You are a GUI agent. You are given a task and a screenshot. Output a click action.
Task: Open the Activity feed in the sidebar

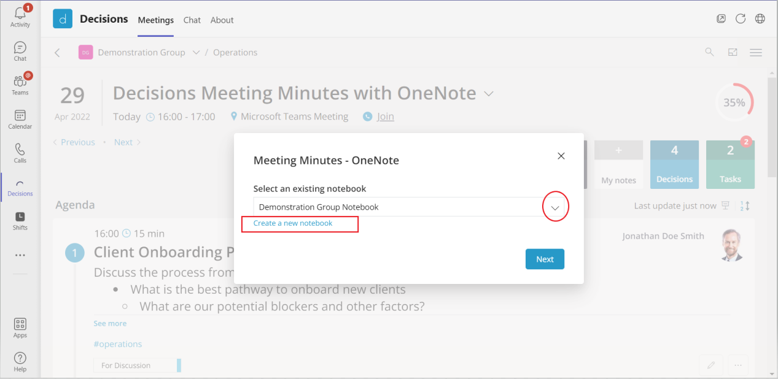coord(20,15)
